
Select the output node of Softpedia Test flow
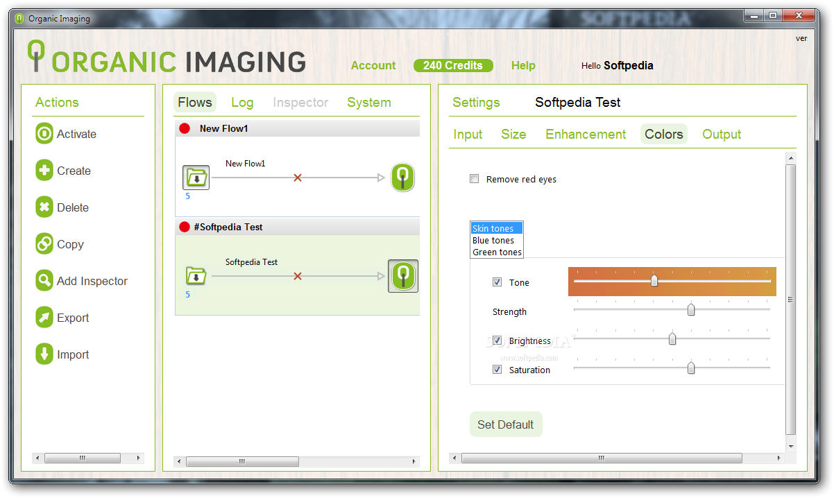pos(403,276)
